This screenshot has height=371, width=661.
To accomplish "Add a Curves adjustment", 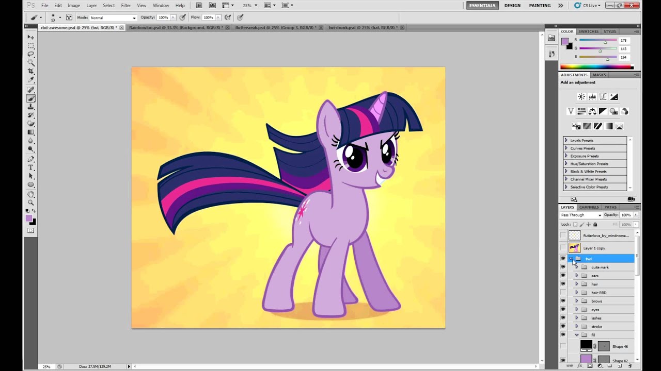I will click(x=603, y=96).
